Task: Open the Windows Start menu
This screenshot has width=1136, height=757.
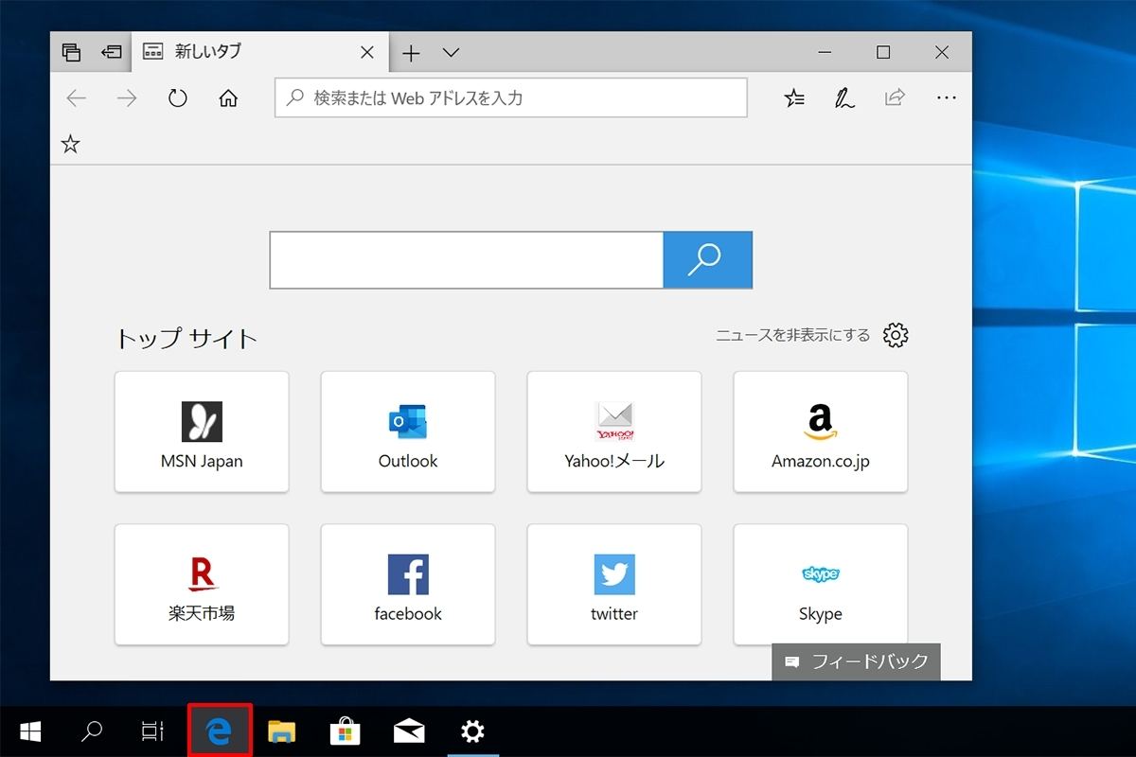Action: (x=29, y=731)
